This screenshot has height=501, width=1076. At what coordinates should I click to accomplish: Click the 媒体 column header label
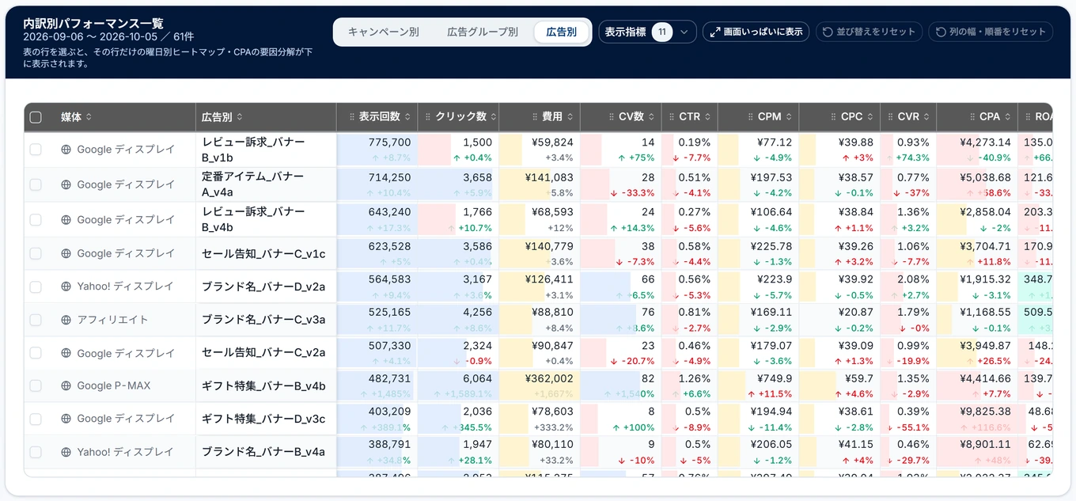[71, 117]
